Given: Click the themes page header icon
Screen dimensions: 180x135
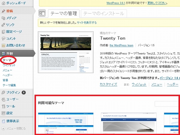Looking at the screenshot, I should pyautogui.click(x=42, y=13).
